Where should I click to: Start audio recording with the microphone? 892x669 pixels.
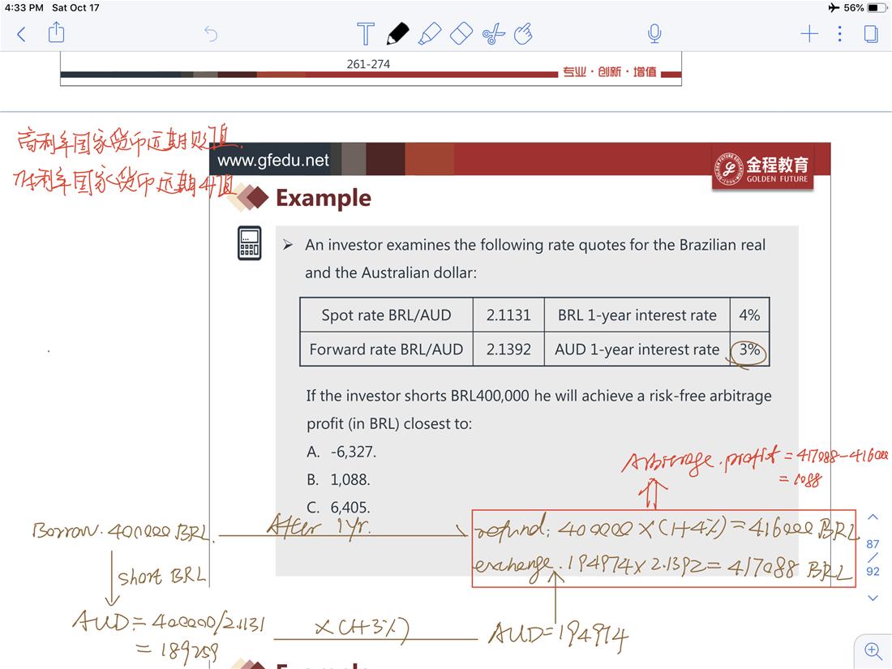[x=654, y=33]
